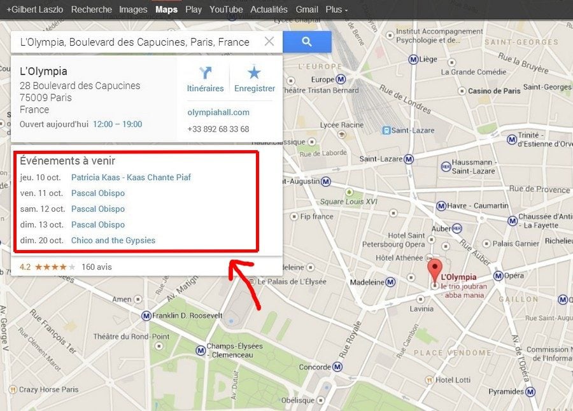Click the Opéra metro M icon

pyautogui.click(x=498, y=276)
